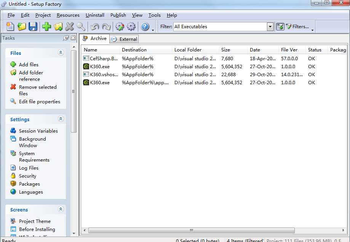Select the Archive tab
Viewport: 350px width, 242px height.
tap(94, 38)
